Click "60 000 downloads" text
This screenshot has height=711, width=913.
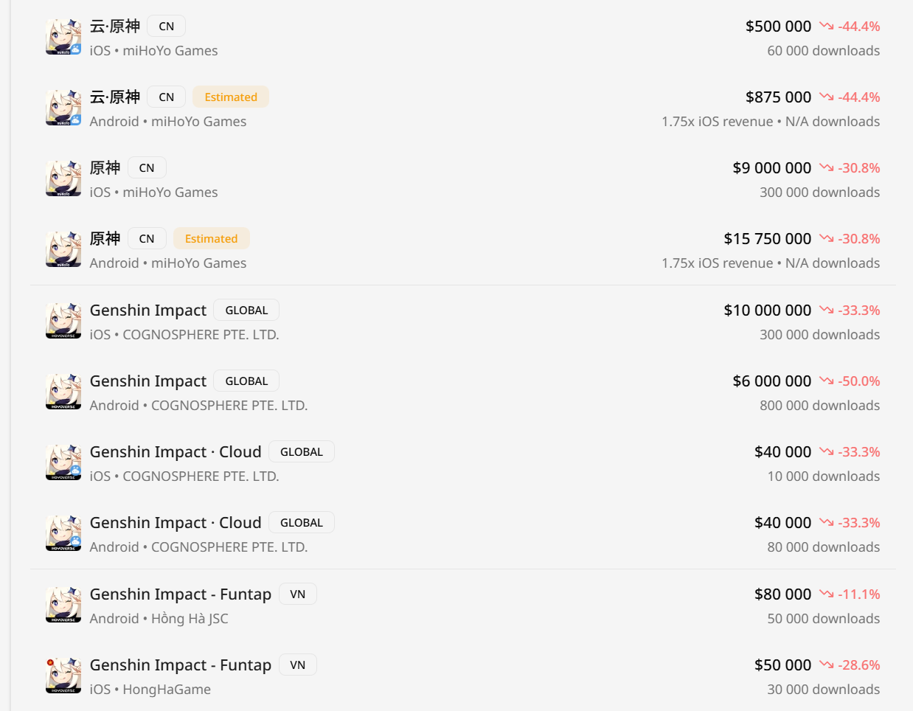[x=824, y=51]
